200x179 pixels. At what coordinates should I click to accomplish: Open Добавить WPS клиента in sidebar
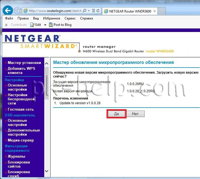[21, 71]
